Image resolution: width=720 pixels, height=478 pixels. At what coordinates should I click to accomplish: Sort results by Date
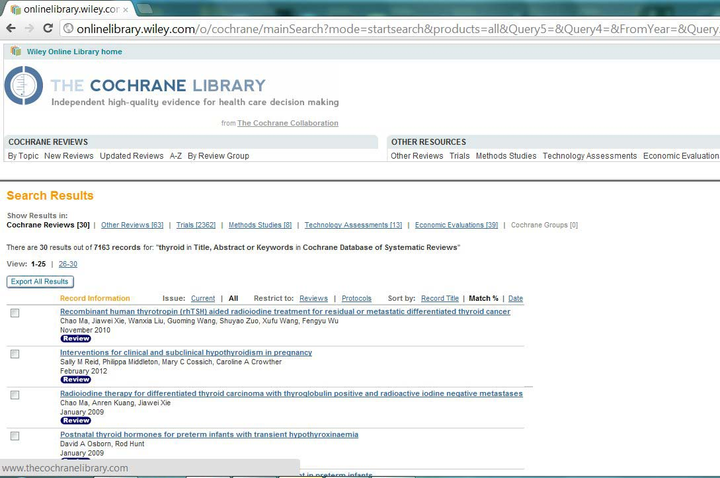(516, 298)
